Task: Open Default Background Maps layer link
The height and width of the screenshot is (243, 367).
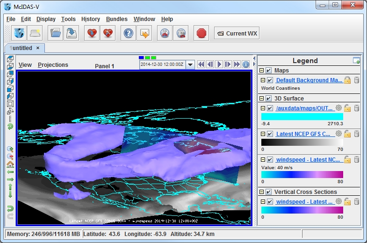Action: 309,80
